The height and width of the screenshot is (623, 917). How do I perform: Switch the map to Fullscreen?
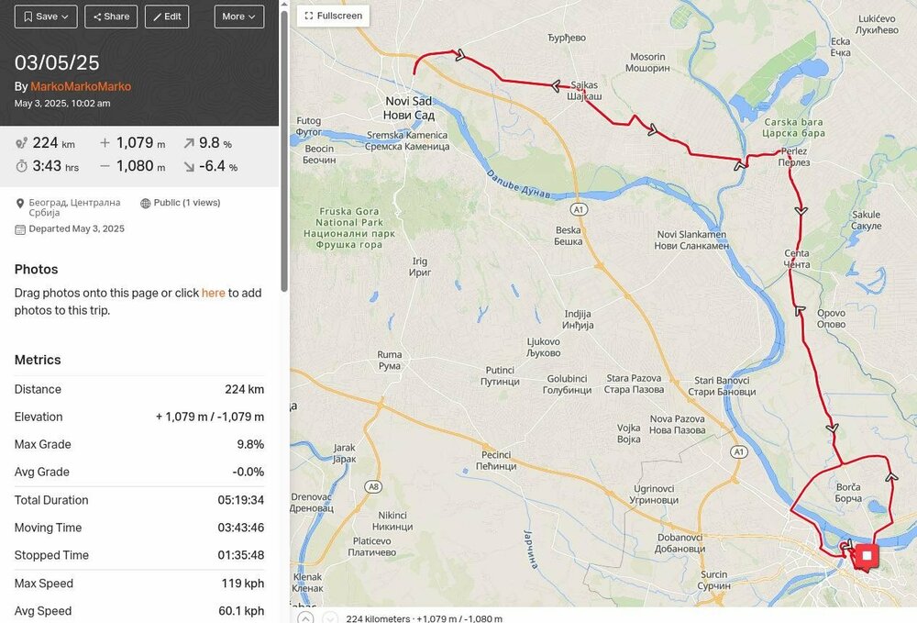click(334, 16)
